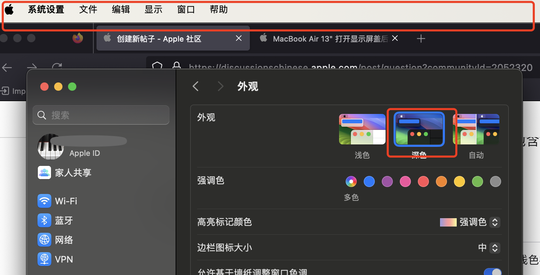Open sidebar icon size (边栏图标大小) dropdown

click(495, 248)
